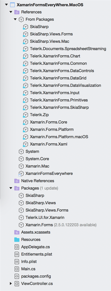Click the From Packages cube icon

click(x=21, y=19)
